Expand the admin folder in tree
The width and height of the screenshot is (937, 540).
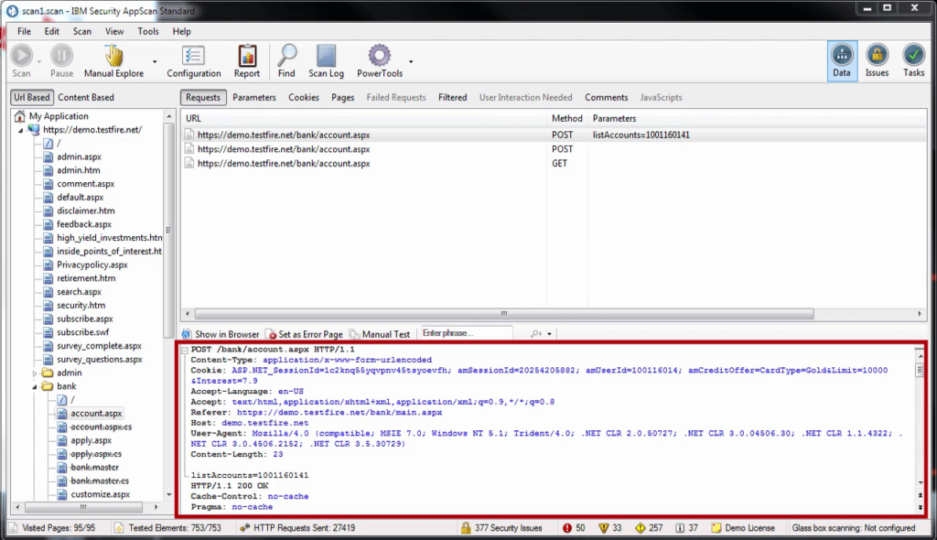click(36, 373)
